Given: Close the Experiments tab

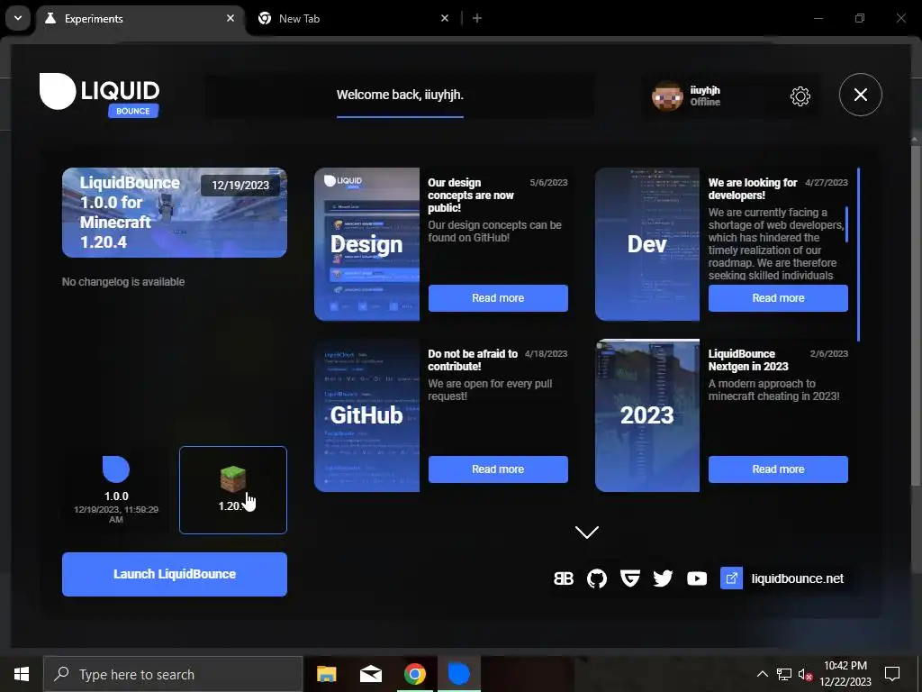Looking at the screenshot, I should [230, 18].
